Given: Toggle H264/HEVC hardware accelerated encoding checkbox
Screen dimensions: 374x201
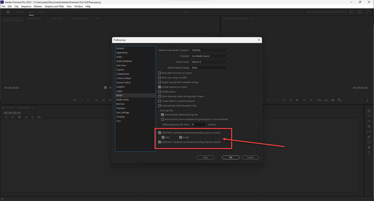Looking at the screenshot, I should 160,142.
